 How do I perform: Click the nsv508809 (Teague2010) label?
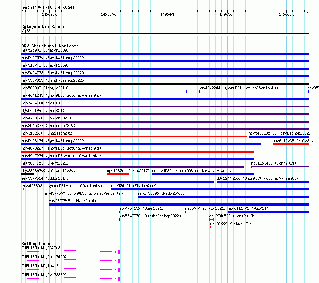[x=45, y=88]
